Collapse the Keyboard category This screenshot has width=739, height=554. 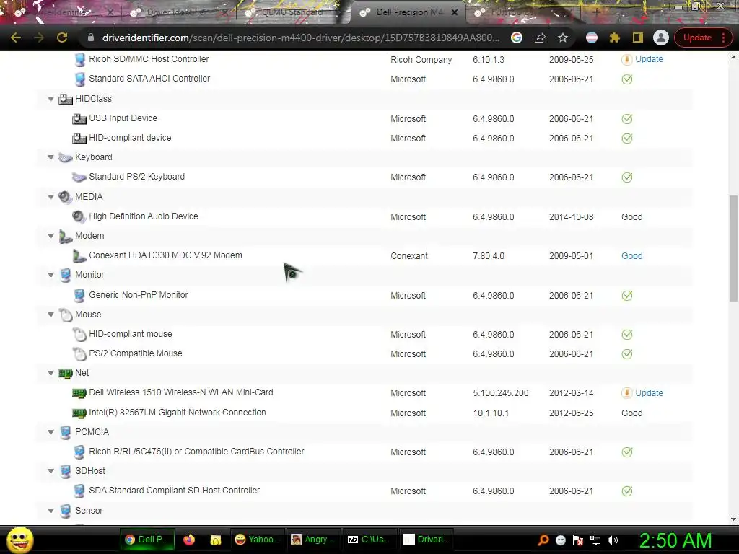(x=51, y=157)
